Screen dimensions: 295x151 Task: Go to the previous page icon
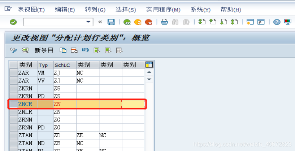tap(213, 22)
